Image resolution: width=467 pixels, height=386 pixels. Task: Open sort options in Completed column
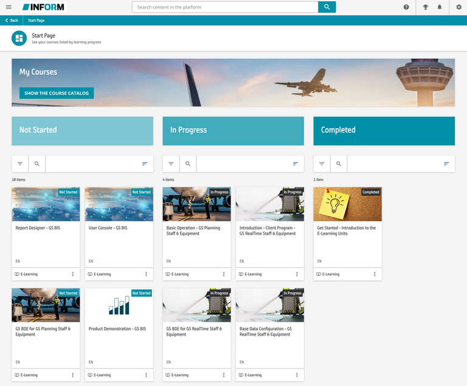[446, 164]
